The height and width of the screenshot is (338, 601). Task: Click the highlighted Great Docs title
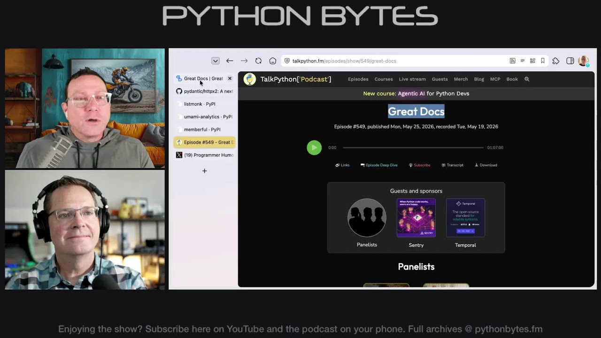pyautogui.click(x=416, y=111)
